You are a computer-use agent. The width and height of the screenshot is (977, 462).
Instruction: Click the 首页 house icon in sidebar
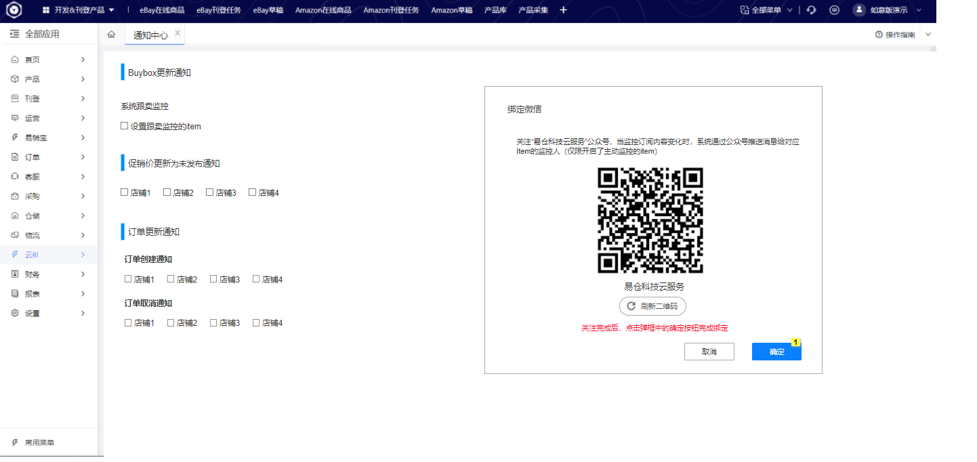[x=15, y=60]
